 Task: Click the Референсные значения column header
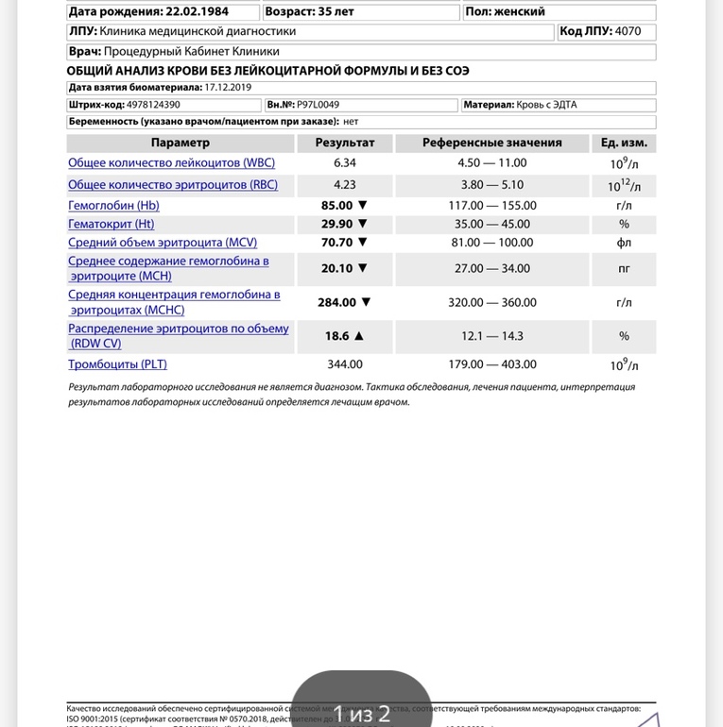491,143
